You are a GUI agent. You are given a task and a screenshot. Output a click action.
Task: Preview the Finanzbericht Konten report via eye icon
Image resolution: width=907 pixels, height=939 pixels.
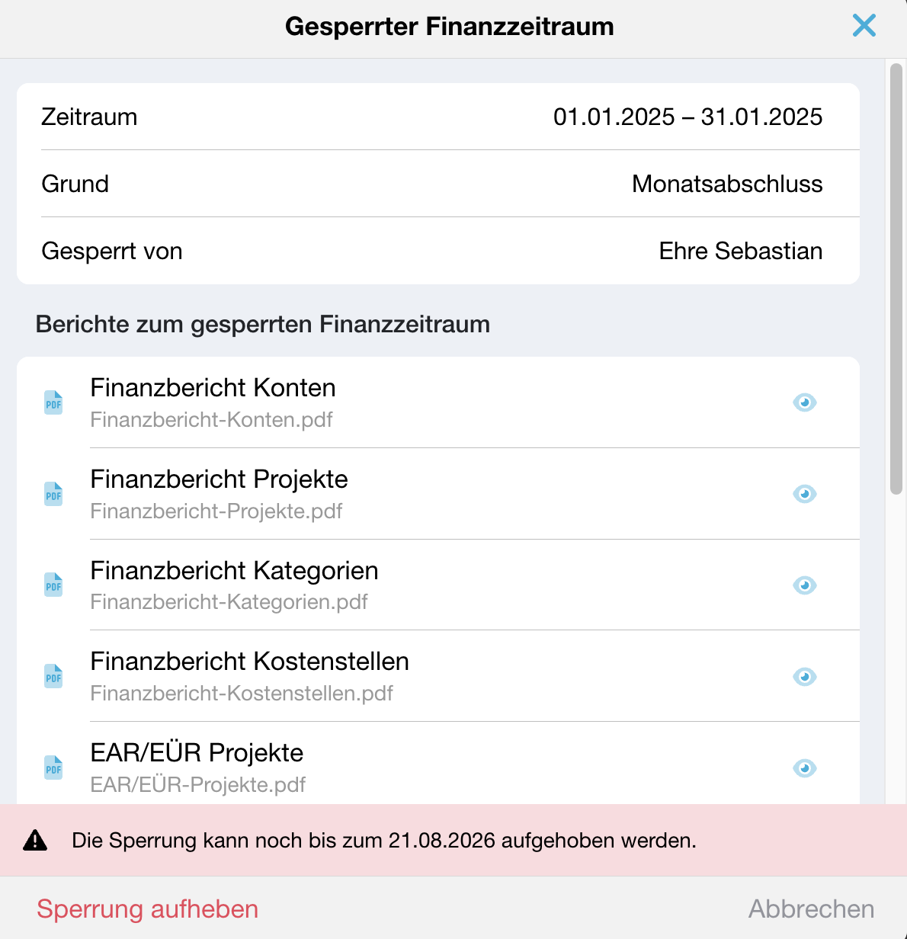[805, 402]
